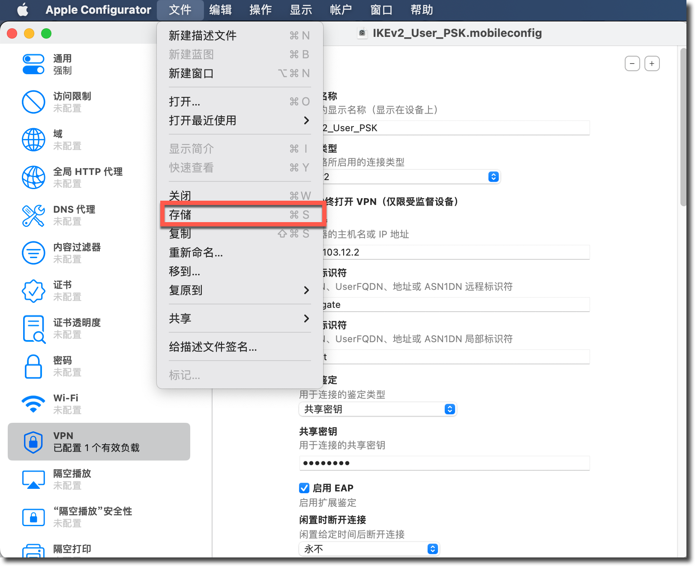This screenshot has width=695, height=566.
Task: Choose 复制 from the file menu
Action: click(x=240, y=234)
